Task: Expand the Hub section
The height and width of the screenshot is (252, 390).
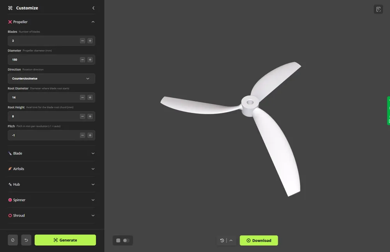Action: tap(93, 185)
